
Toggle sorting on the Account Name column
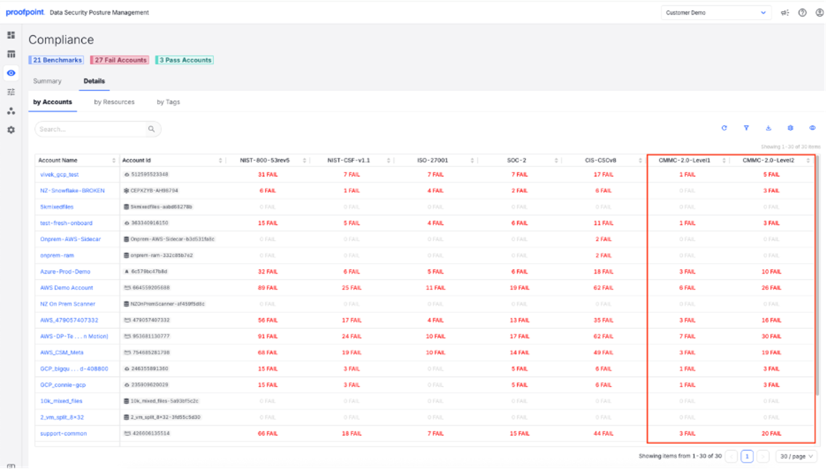click(x=113, y=160)
